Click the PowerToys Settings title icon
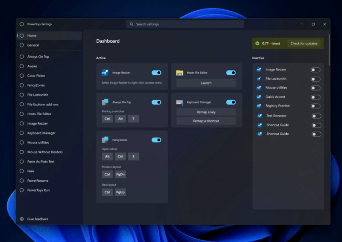 [22, 24]
